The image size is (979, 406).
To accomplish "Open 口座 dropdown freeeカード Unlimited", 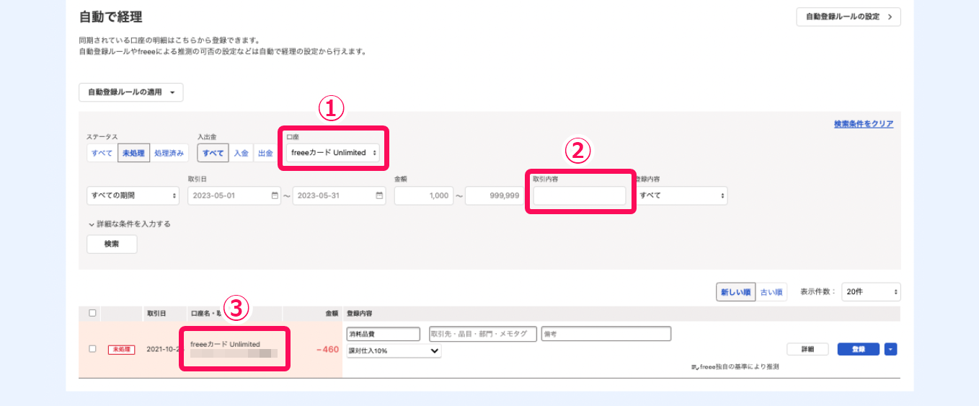I will [x=333, y=153].
